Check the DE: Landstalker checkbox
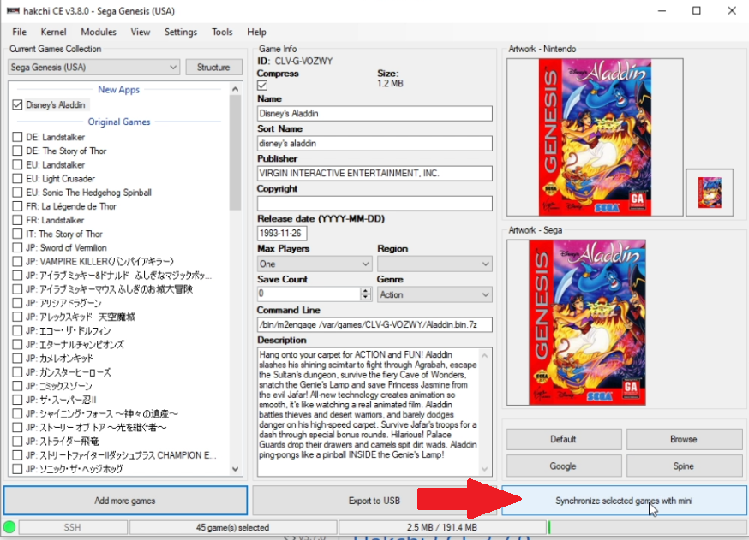 (x=18, y=138)
